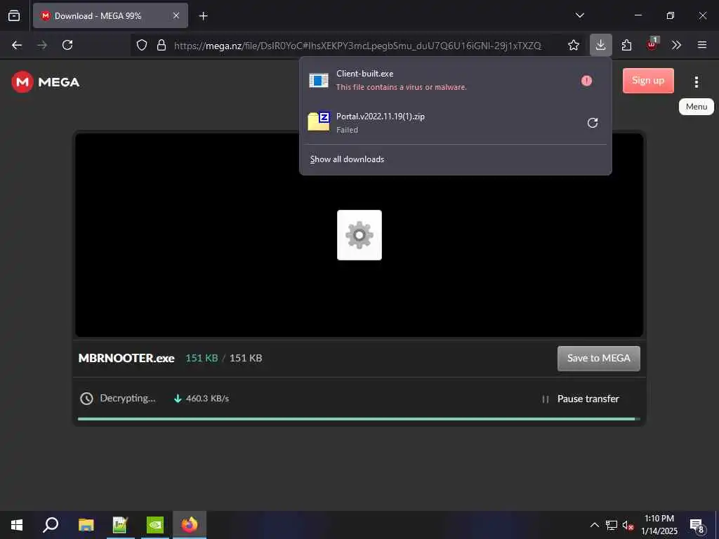
Task: Reload the current page
Action: (x=67, y=45)
